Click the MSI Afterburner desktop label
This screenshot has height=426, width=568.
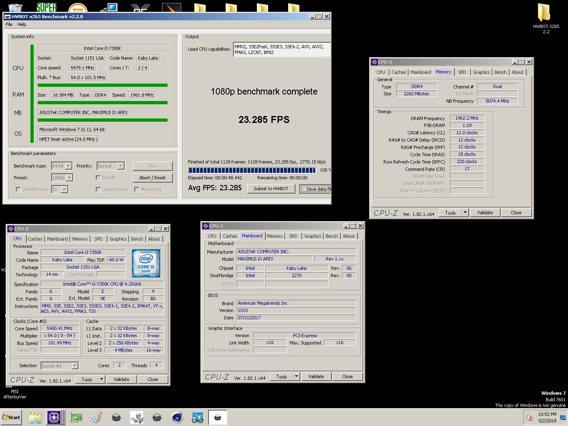(15, 394)
